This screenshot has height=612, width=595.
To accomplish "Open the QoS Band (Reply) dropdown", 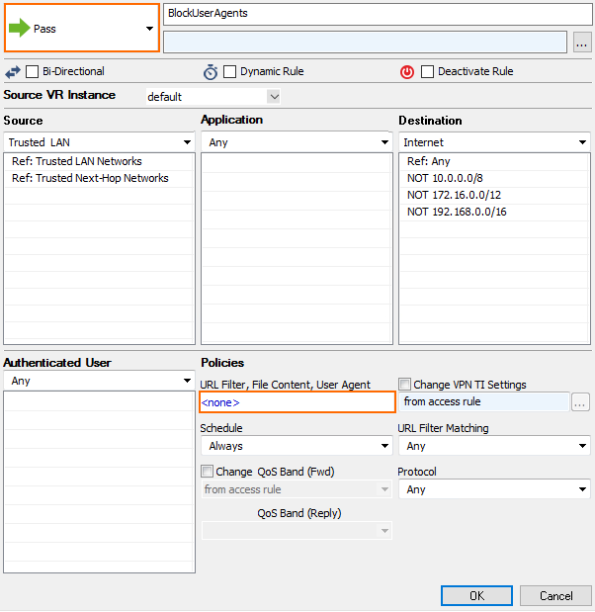I will (x=297, y=531).
